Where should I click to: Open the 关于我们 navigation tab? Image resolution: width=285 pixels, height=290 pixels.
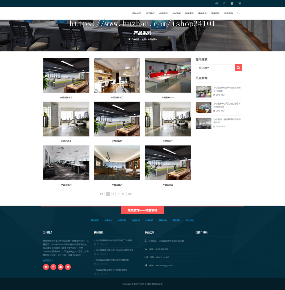[149, 13]
